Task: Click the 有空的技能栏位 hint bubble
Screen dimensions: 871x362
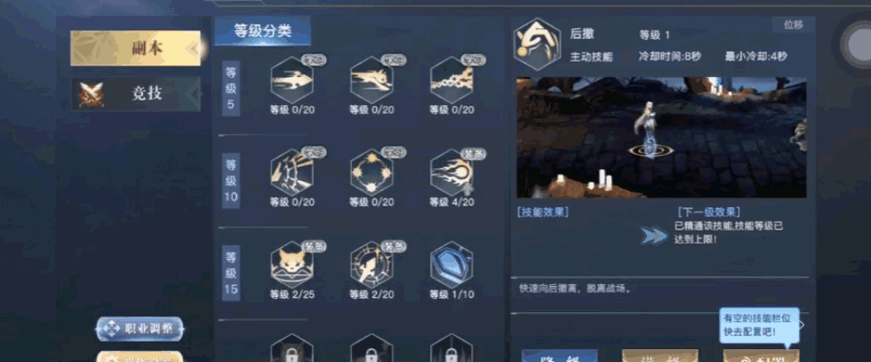Action: click(x=760, y=325)
